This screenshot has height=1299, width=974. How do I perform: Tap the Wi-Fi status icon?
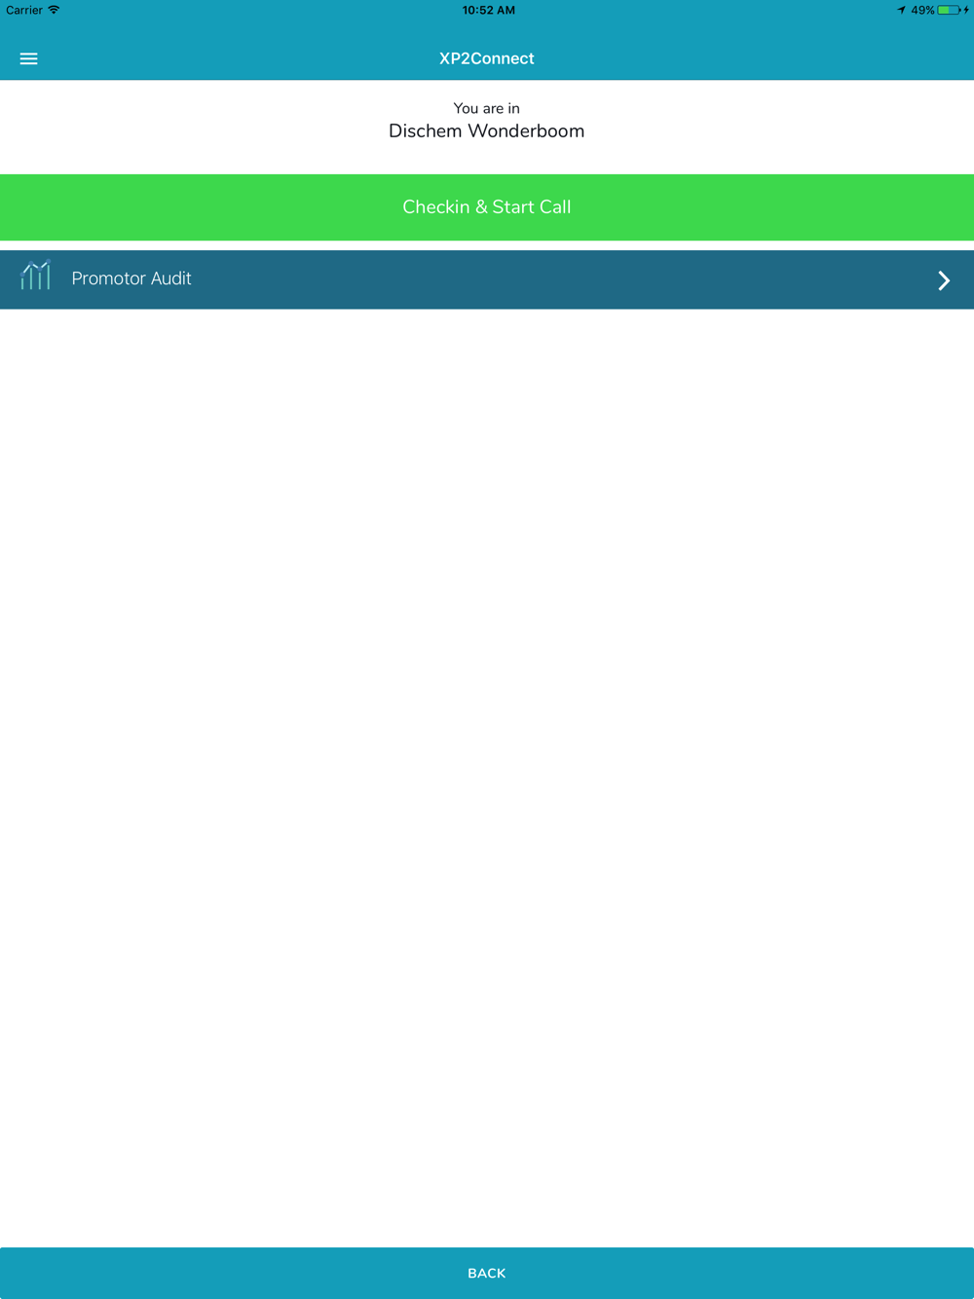click(x=54, y=10)
